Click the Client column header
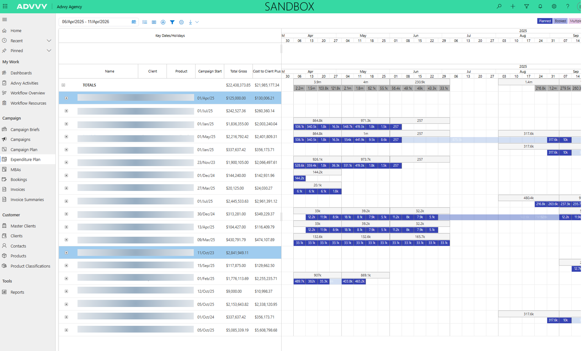 153,71
